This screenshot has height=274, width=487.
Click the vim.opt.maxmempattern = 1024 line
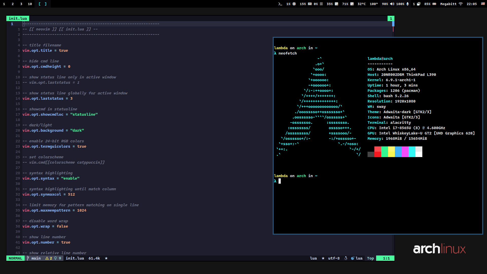click(54, 210)
